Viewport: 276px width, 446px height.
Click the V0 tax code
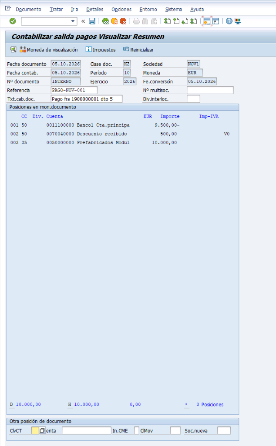226,134
